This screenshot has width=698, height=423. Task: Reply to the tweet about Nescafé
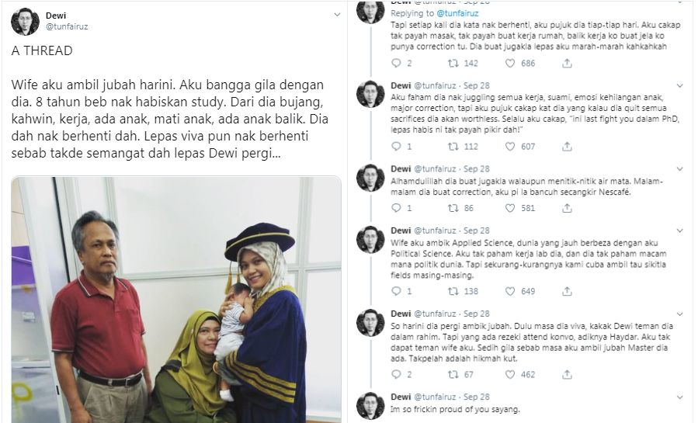[x=396, y=208]
